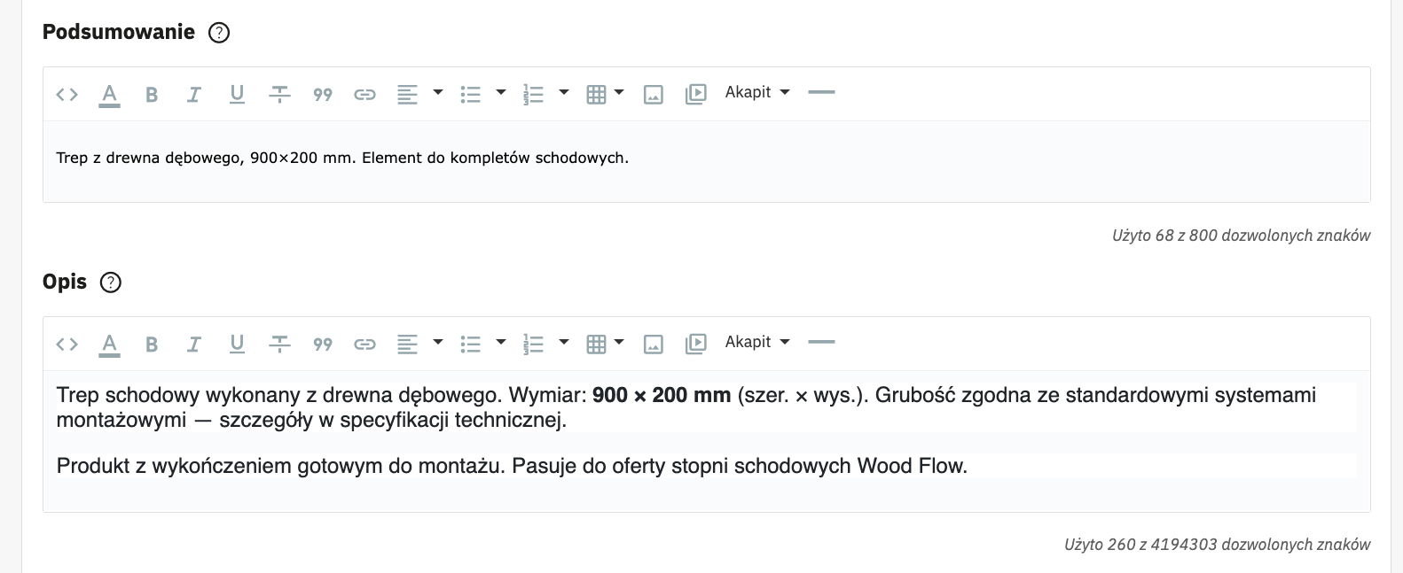This screenshot has height=573, width=1403.
Task: Apply strikethrough in Podsumowanie editor
Action: [279, 94]
